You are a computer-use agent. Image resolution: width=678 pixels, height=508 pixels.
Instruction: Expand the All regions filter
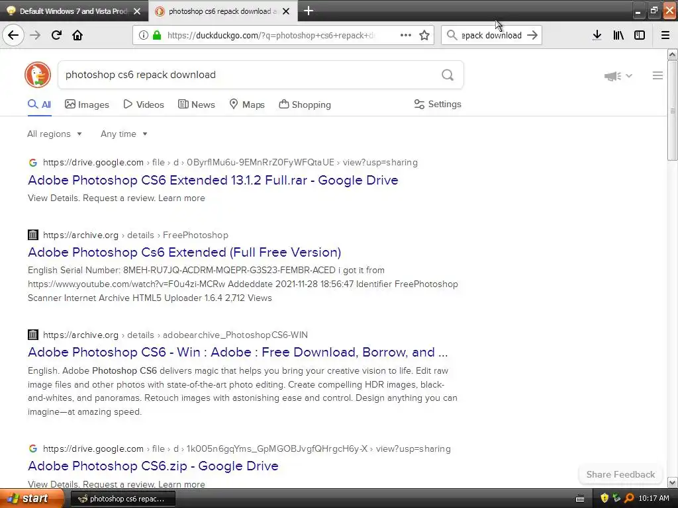click(x=54, y=134)
